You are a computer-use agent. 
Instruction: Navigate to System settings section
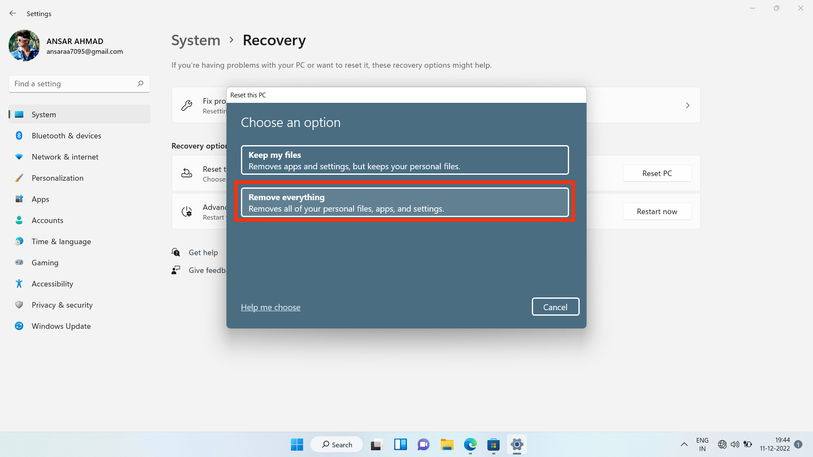point(79,114)
